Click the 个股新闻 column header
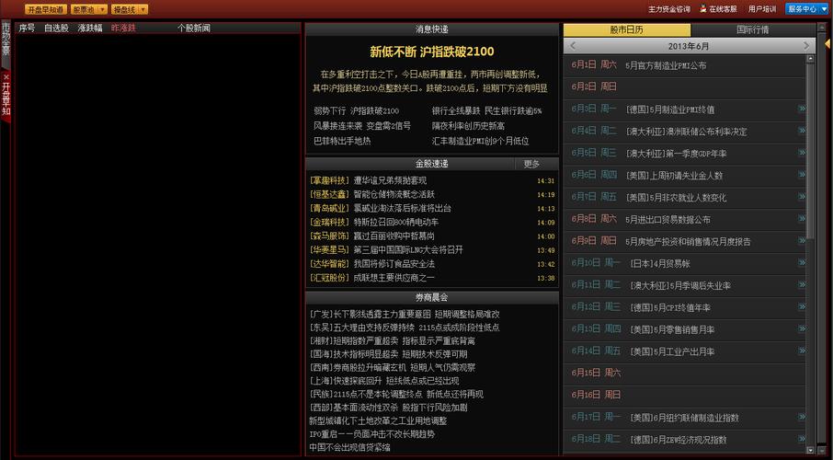 194,28
